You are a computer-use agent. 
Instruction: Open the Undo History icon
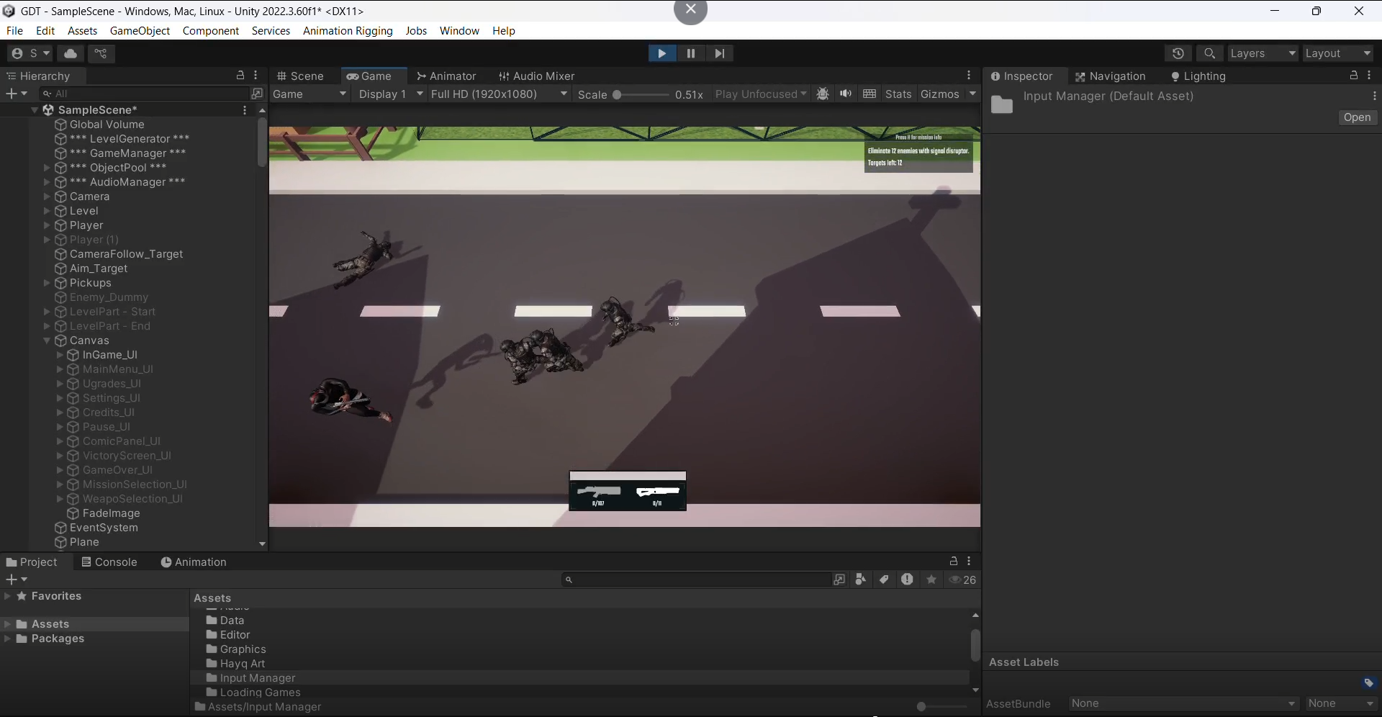tap(1178, 53)
